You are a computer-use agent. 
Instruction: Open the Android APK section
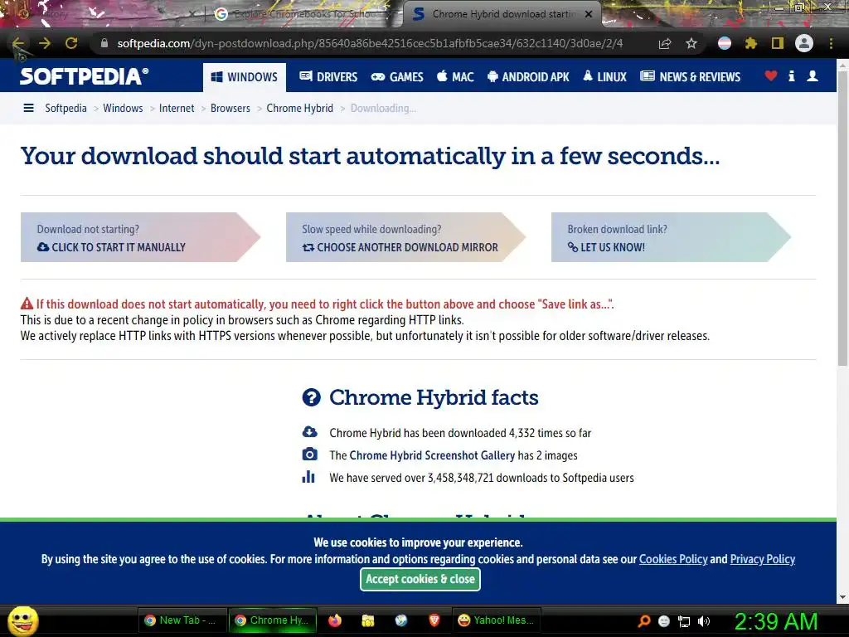click(x=528, y=77)
